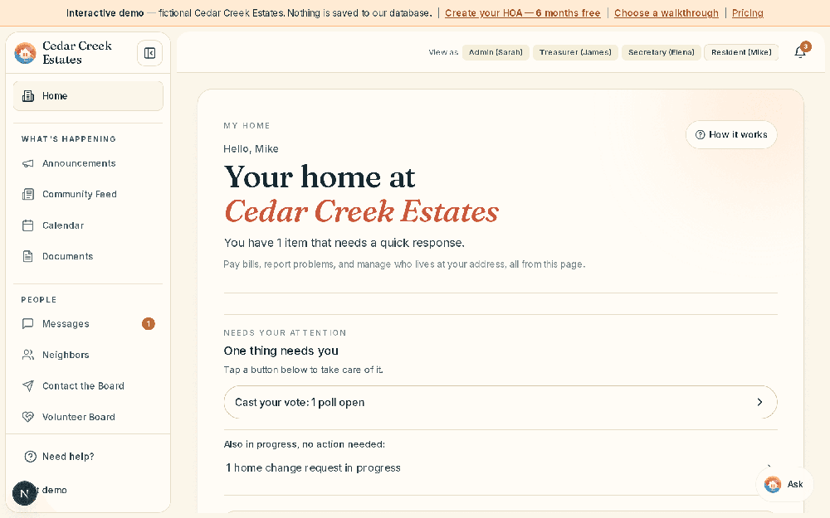The image size is (830, 518).
Task: View as Admin (Sarah)
Action: tap(496, 52)
